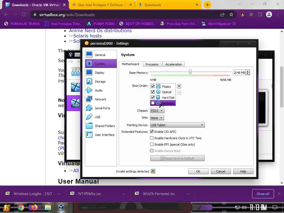Go back in the browser
Viewport: 284px width, 213px height.
pos(6,15)
